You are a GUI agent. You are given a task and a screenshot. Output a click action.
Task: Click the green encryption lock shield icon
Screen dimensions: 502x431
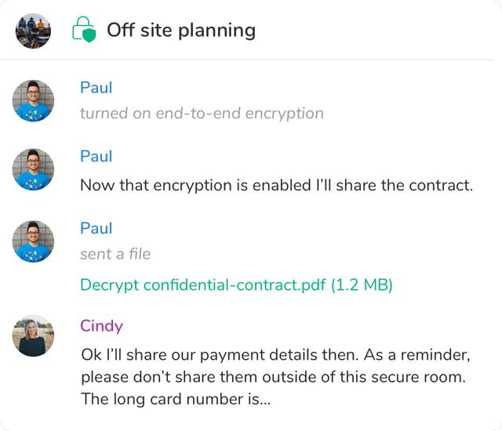pyautogui.click(x=84, y=30)
